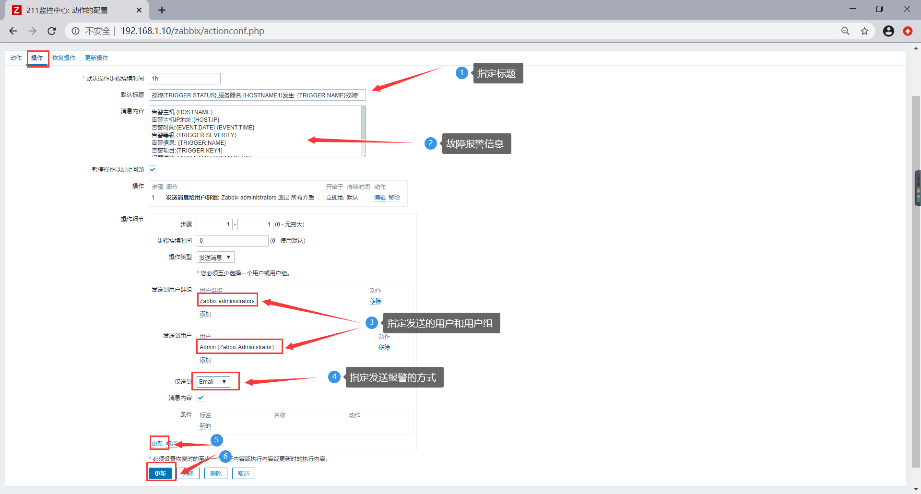The height and width of the screenshot is (494, 921).
Task: Click the 告警主机:{HOSTNAME} line
Action: [x=182, y=112]
